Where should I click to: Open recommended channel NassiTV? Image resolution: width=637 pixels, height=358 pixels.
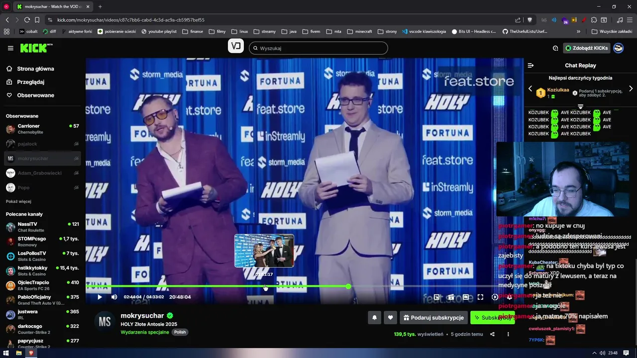tap(43, 227)
